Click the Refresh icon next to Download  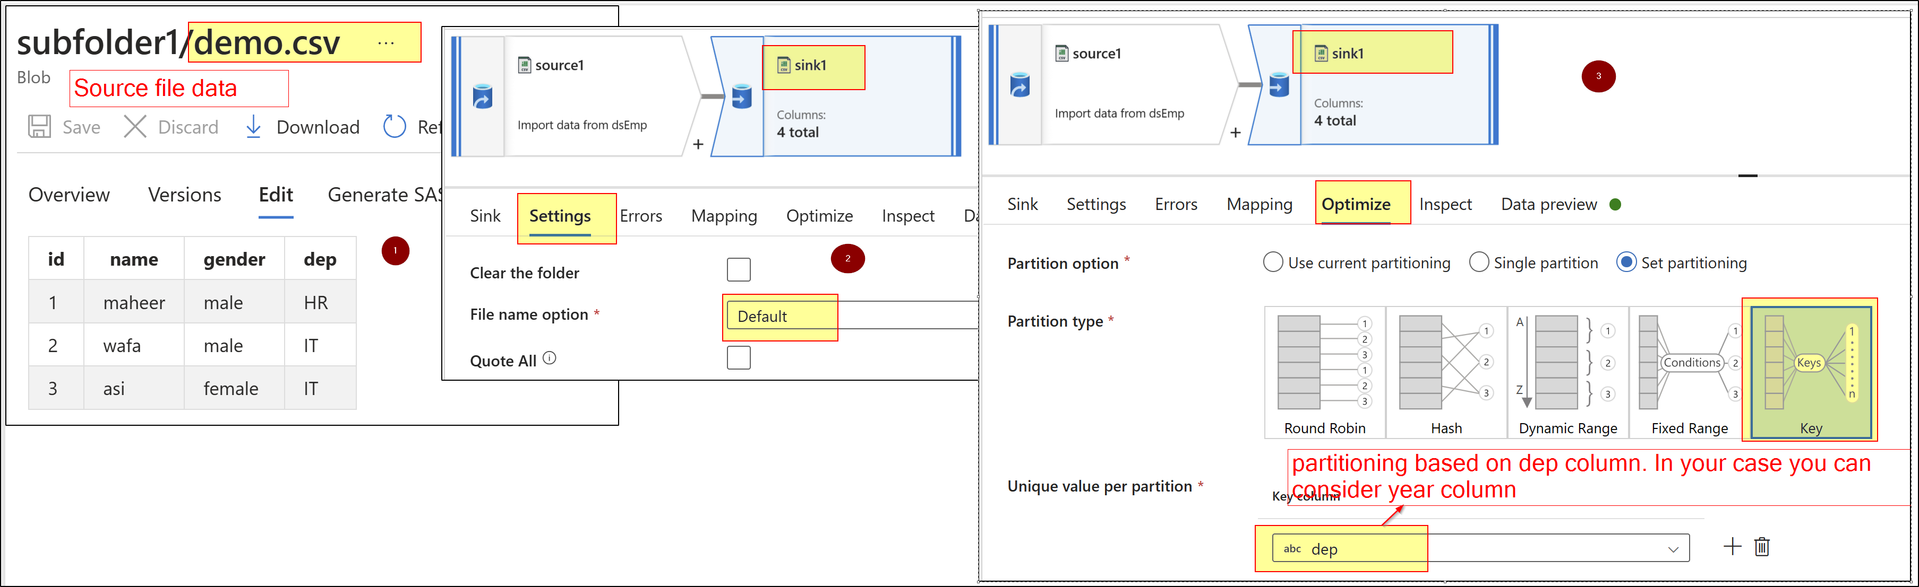coord(394,127)
